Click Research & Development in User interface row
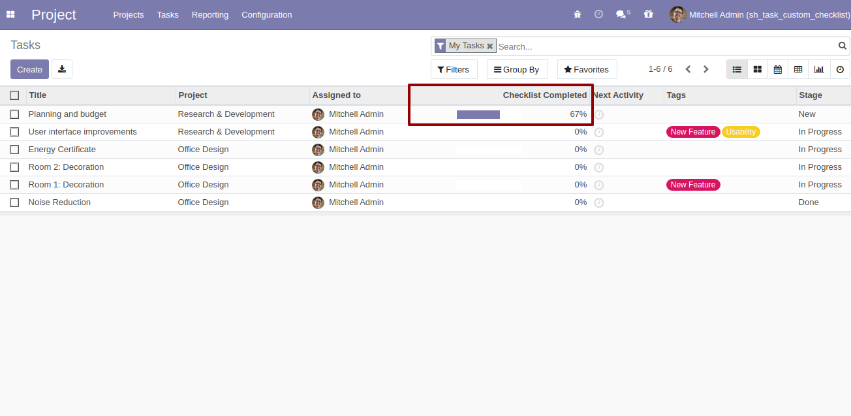Screen dimensions: 851x416 [x=226, y=132]
